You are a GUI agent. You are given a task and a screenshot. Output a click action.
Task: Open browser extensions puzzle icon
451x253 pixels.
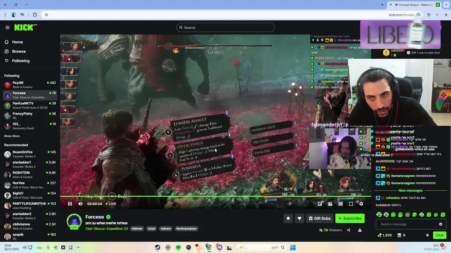(x=35, y=15)
